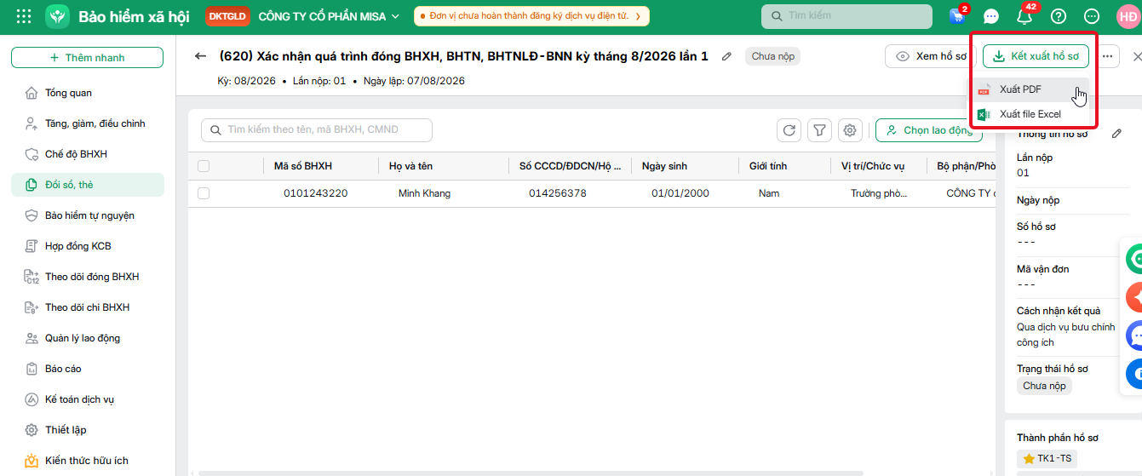
Task: Open Quản lý lao động in sidebar
Action: pos(88,338)
